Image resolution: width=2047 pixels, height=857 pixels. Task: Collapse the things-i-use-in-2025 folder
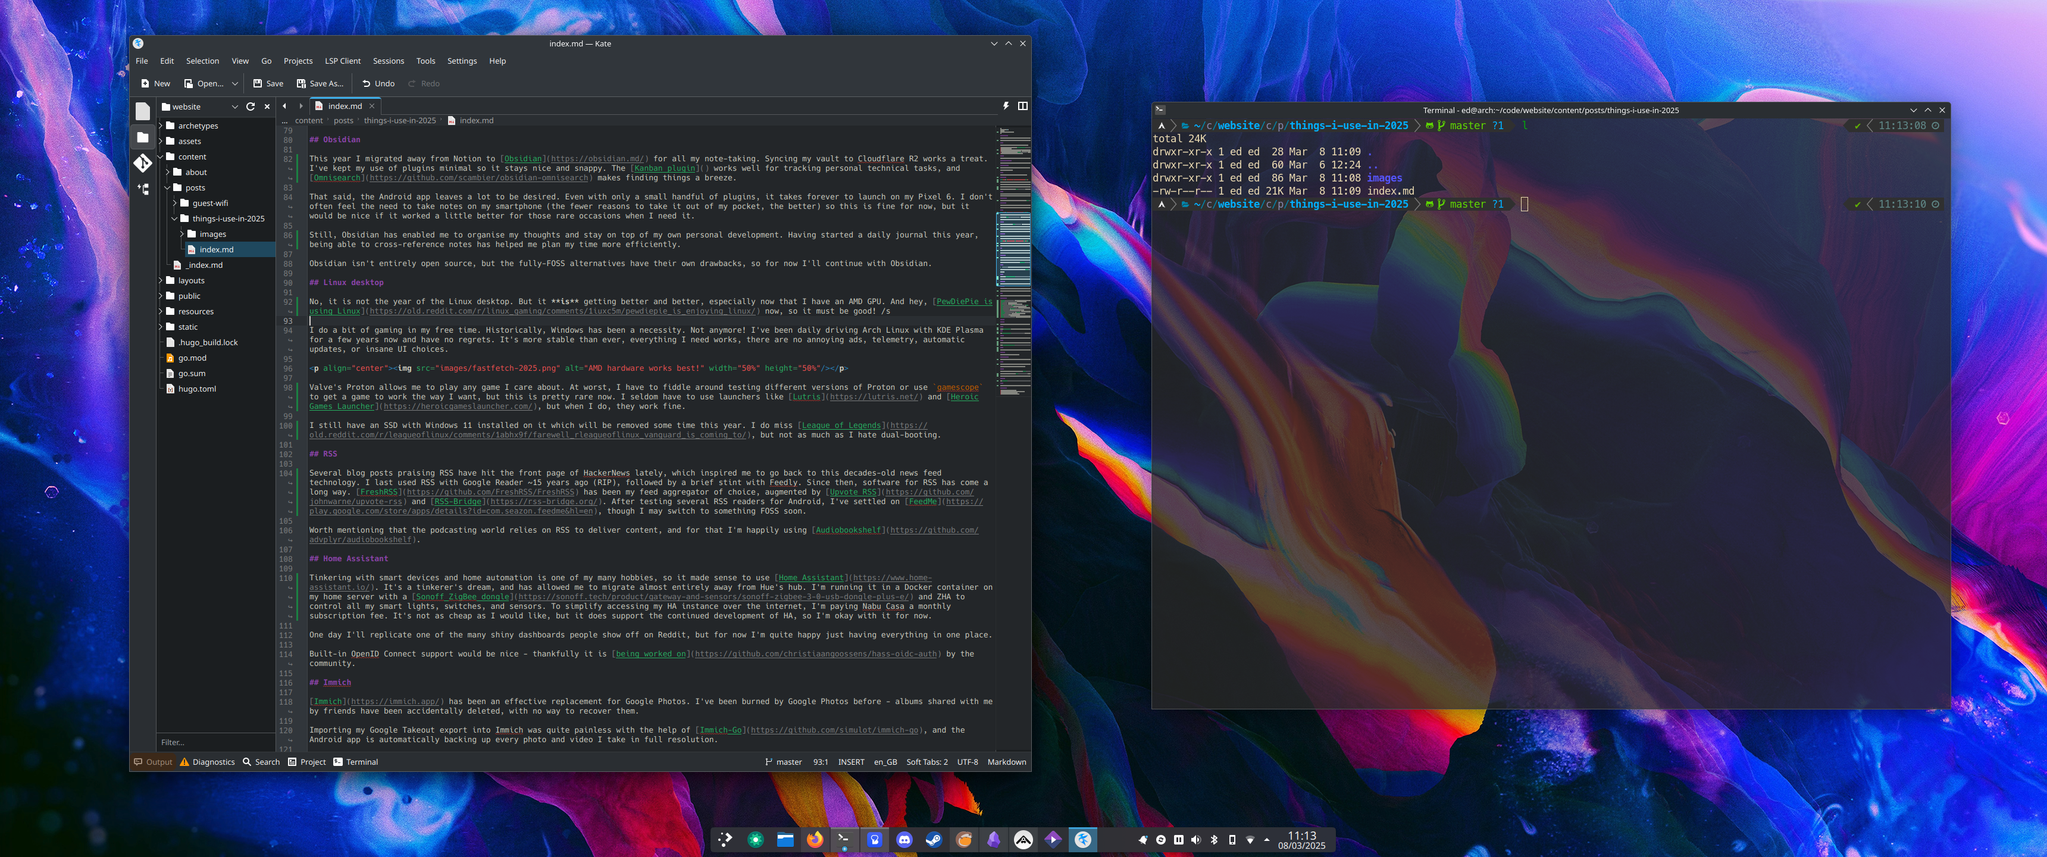click(x=174, y=218)
